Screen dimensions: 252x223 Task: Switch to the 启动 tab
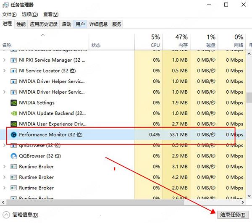(66, 24)
